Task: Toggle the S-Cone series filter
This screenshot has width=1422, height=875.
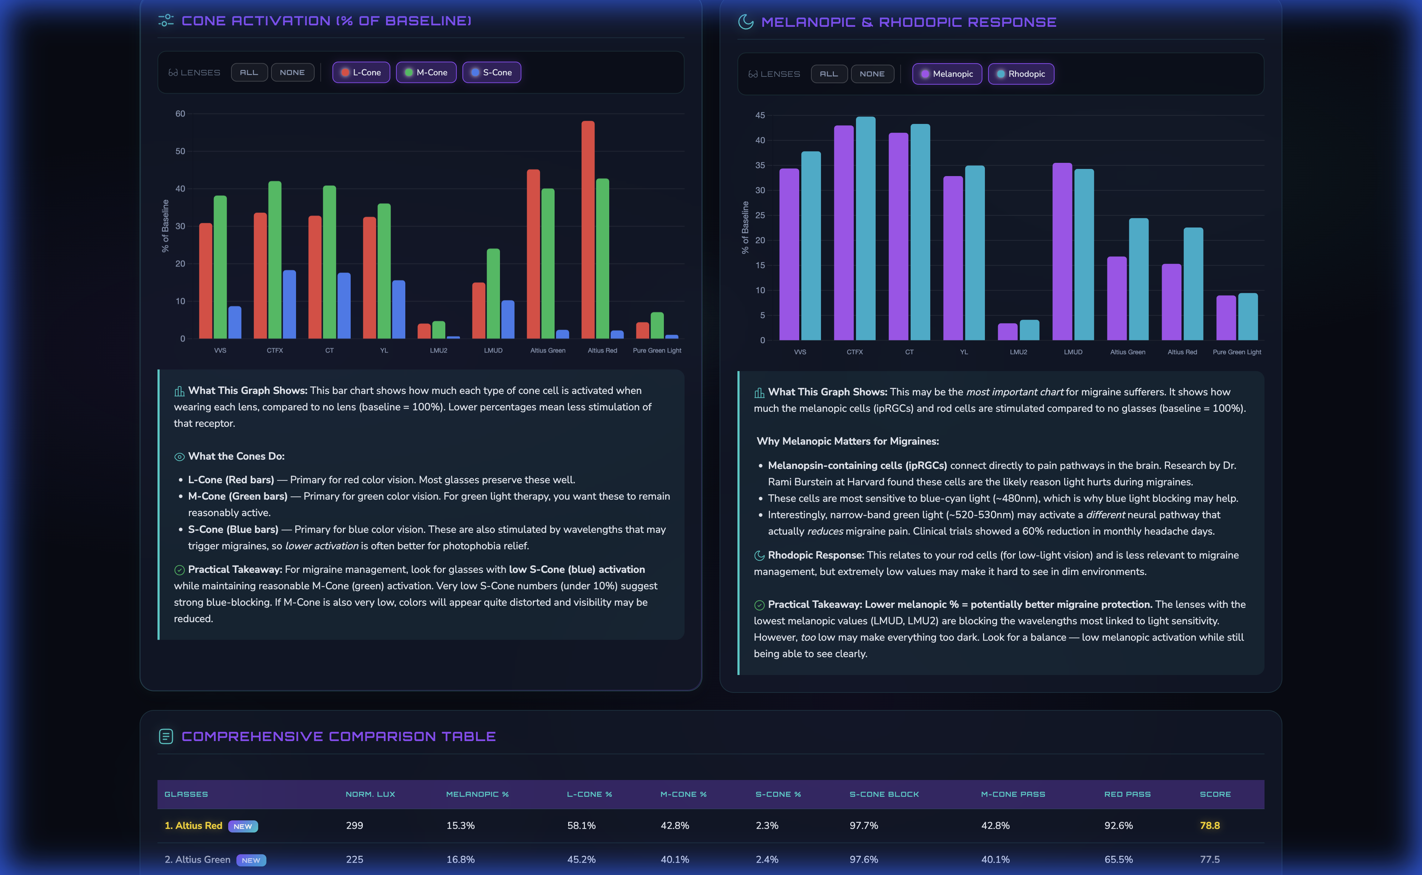Action: [492, 72]
